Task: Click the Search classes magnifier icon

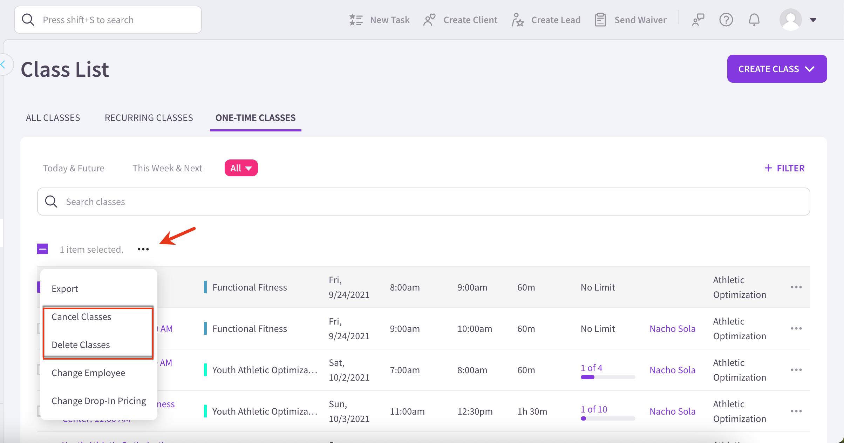Action: 51,202
